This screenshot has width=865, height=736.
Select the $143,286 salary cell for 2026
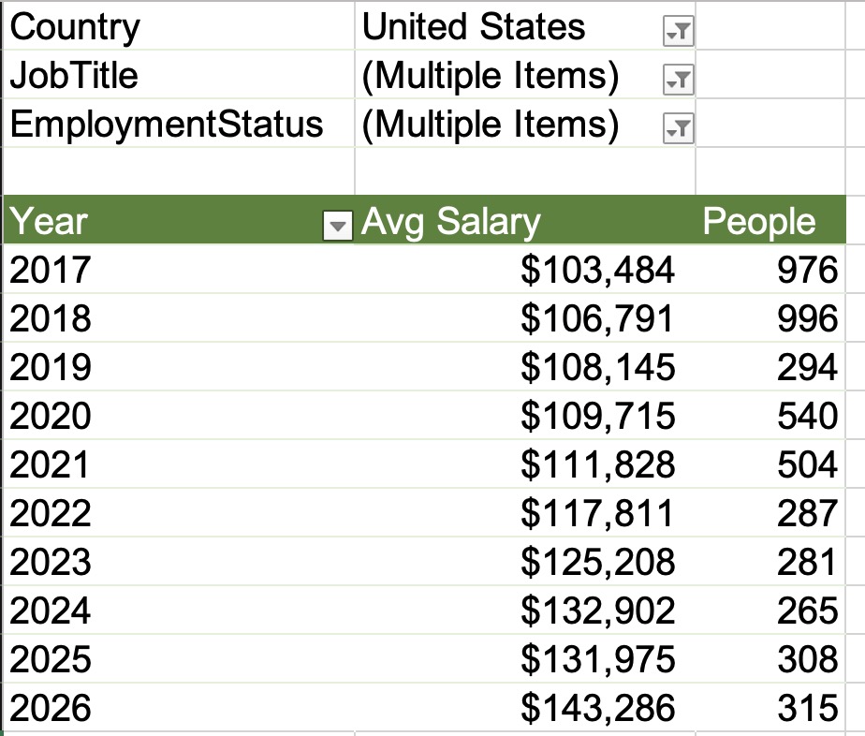597,709
